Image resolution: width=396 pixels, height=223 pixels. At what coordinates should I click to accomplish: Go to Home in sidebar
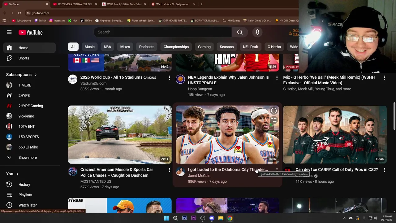point(29,48)
